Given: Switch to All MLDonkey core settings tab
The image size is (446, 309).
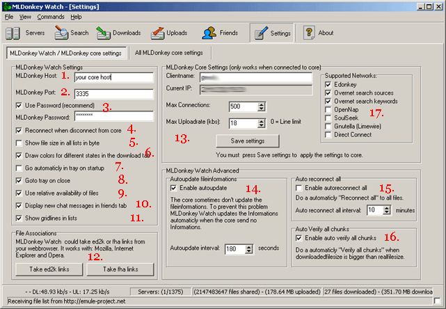Looking at the screenshot, I should 168,53.
